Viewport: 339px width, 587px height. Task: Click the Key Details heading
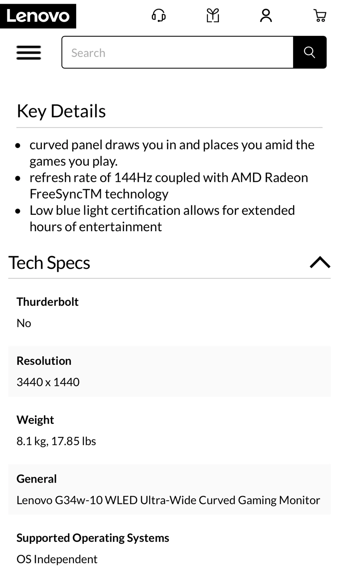(x=61, y=111)
